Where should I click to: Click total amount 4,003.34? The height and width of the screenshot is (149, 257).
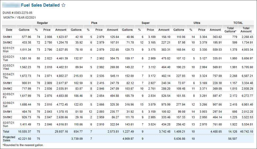pos(247,50)
